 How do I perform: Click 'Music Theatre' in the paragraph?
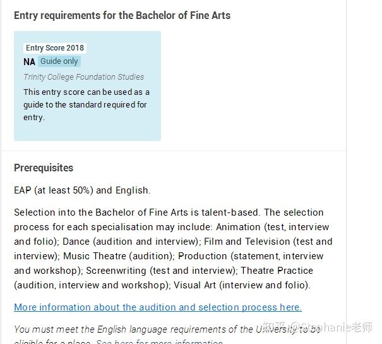tap(95, 256)
